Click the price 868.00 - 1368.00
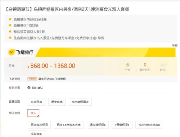 click(51, 66)
